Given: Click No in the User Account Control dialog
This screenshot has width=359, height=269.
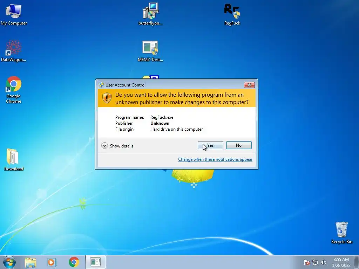Looking at the screenshot, I should point(239,145).
